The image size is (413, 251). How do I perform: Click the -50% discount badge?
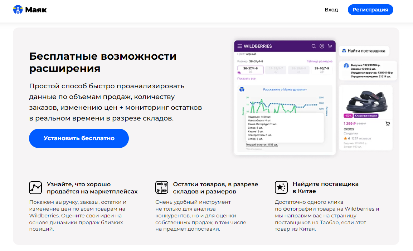(x=348, y=115)
